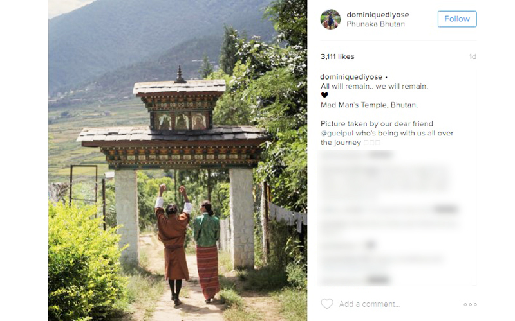
Task: Open the three-dot more options menu
Action: point(470,304)
